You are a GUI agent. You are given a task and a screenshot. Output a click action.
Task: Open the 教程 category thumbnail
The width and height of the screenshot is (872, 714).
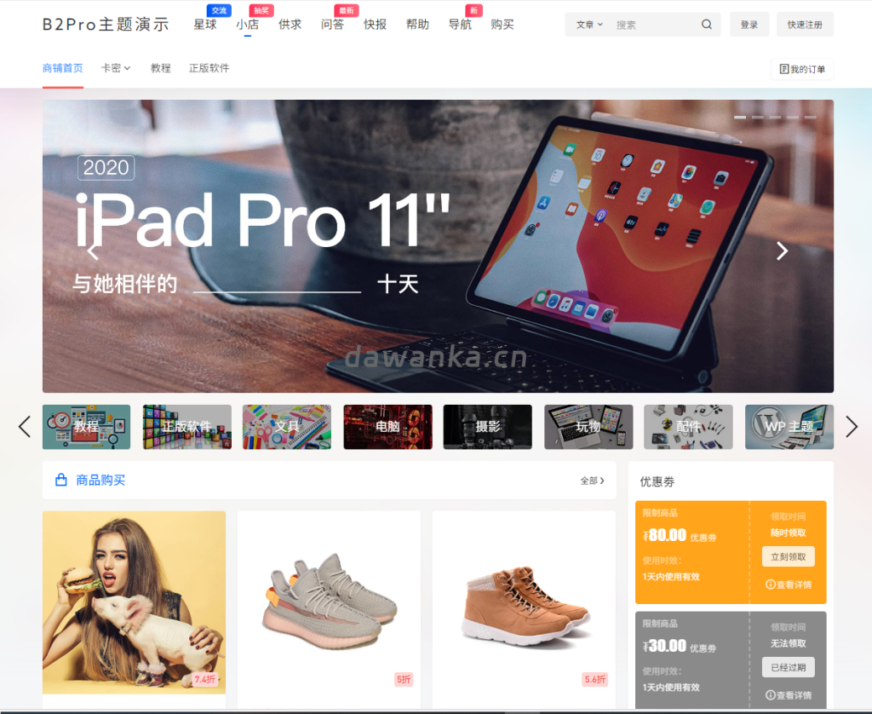86,427
